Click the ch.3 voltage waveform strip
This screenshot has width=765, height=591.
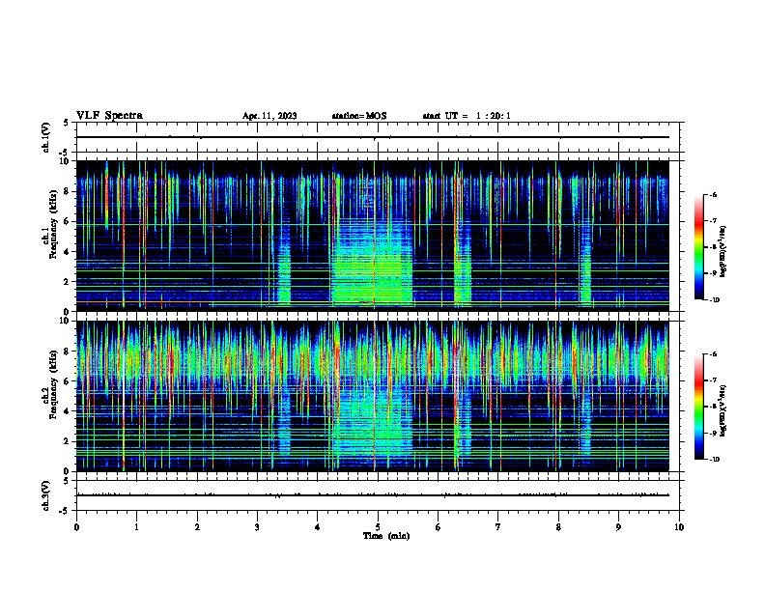378,495
